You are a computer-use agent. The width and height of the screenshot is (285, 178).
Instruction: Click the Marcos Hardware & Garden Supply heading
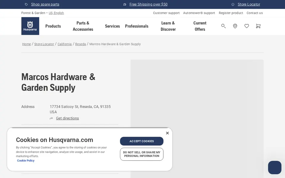point(58,82)
